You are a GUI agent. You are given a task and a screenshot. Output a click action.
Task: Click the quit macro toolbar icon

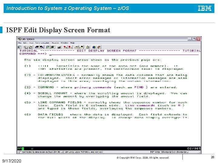pyautogui.click(x=81, y=47)
